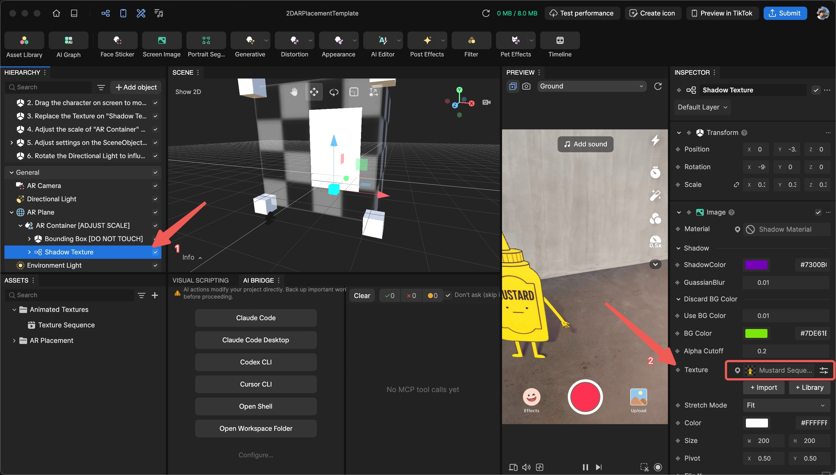
Task: Pause the preview playback
Action: (585, 467)
